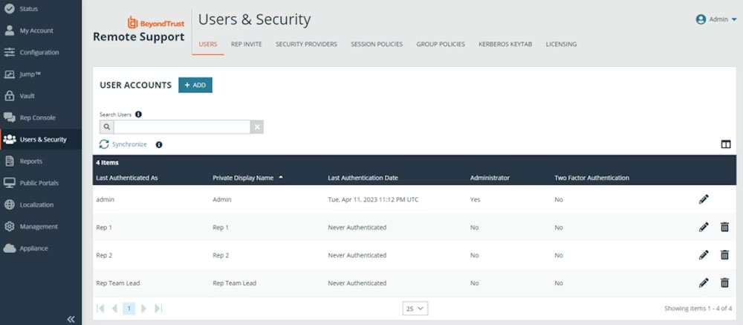Open the Vault section in the sidebar
The height and width of the screenshot is (325, 743).
tap(27, 96)
